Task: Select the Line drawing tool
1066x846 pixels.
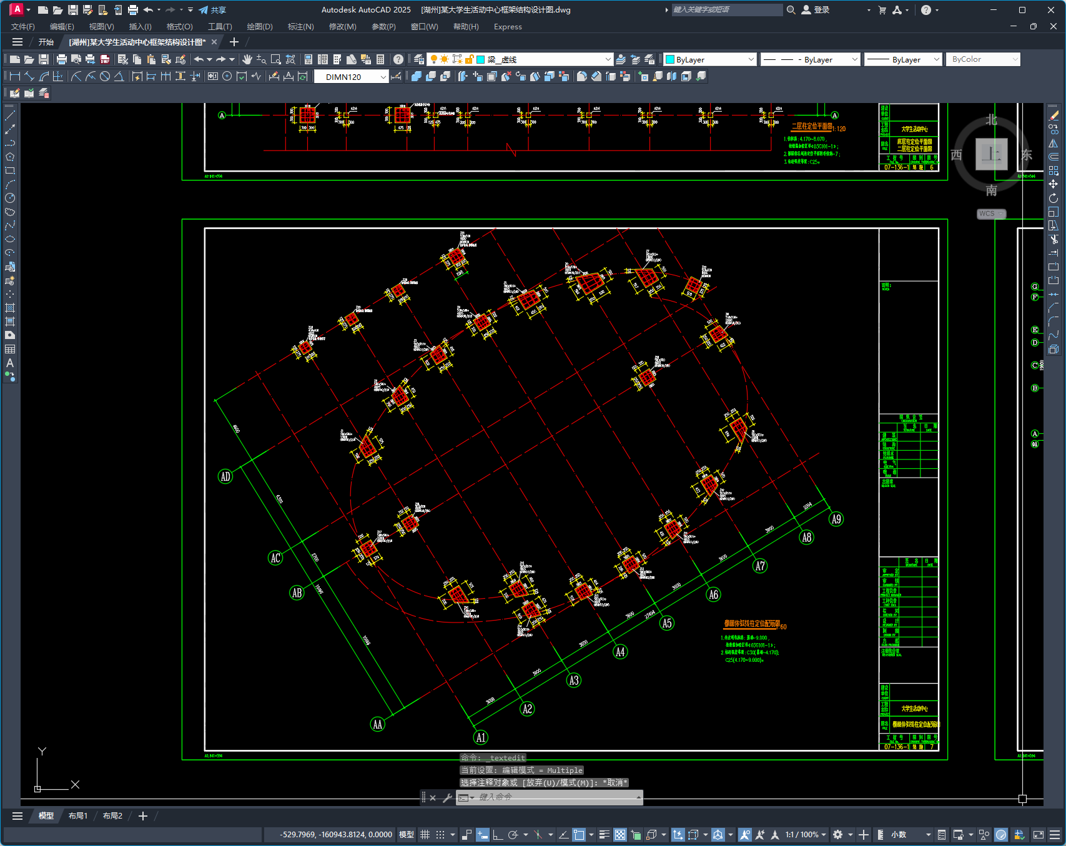Action: tap(10, 116)
